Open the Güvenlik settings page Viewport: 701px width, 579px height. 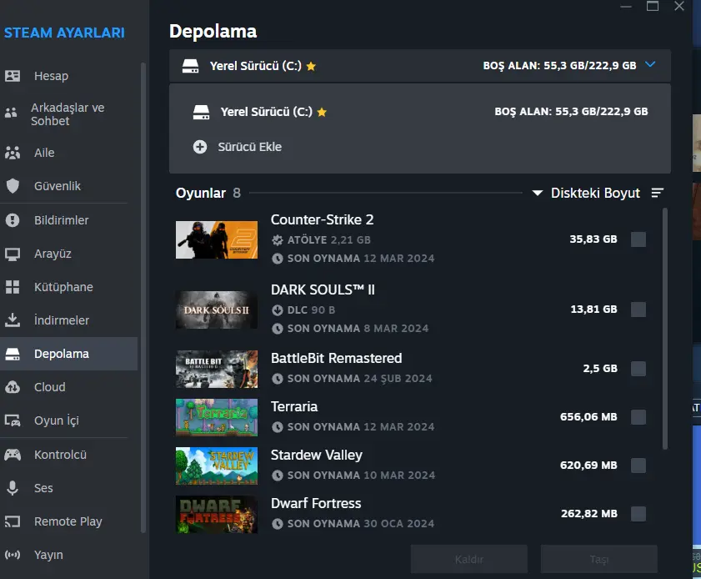point(69,186)
